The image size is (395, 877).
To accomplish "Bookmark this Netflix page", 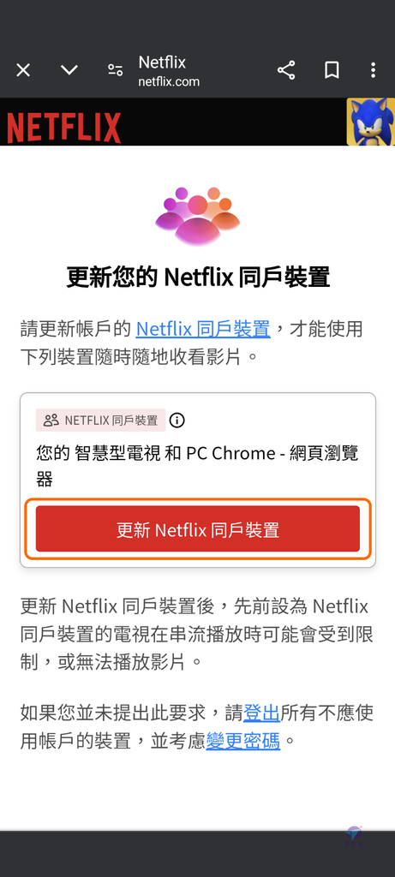I will 332,70.
